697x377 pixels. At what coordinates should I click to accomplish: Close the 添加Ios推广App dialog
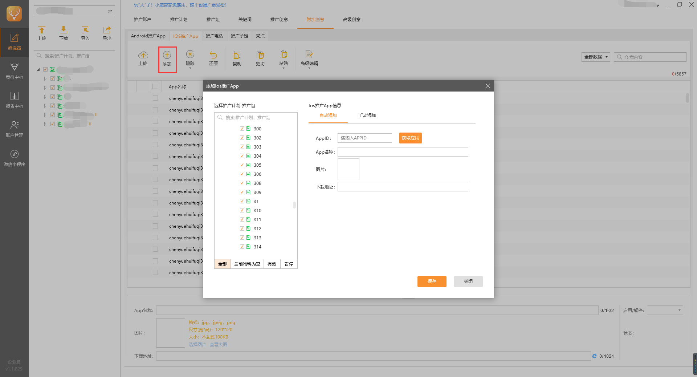488,86
